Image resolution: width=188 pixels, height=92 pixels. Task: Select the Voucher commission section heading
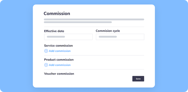click(x=59, y=74)
